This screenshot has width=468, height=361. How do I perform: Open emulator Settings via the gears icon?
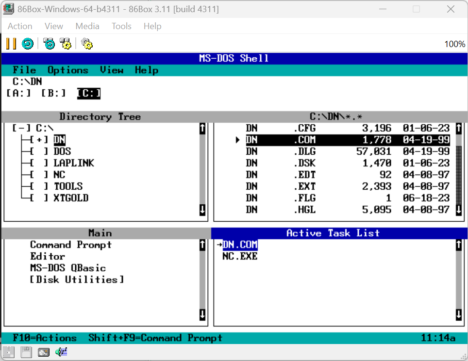point(86,44)
